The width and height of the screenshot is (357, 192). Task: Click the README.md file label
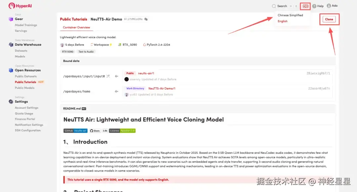72,109
